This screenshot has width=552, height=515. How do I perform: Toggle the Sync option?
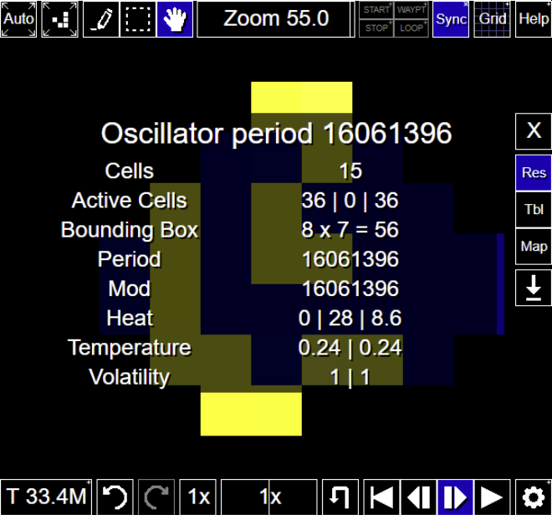(x=451, y=19)
